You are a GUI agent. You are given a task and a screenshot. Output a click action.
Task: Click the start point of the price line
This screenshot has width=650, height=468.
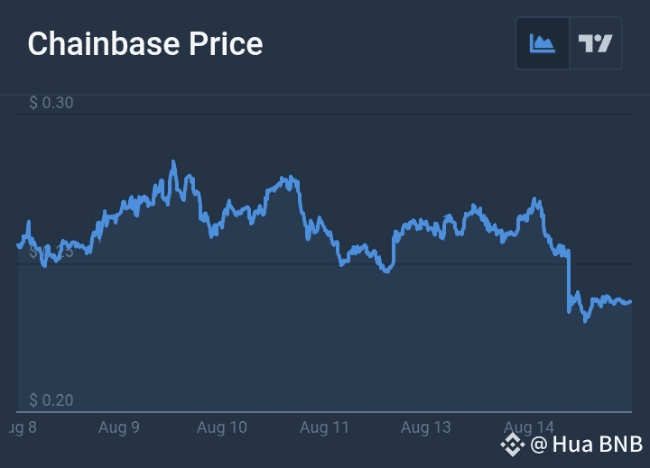(x=18, y=245)
